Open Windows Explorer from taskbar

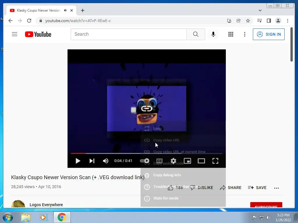point(26,217)
